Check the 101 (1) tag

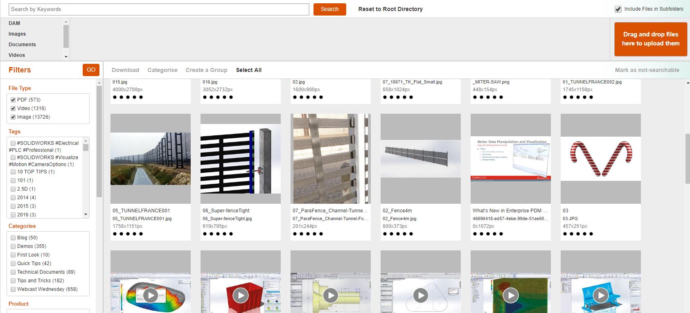(x=13, y=180)
